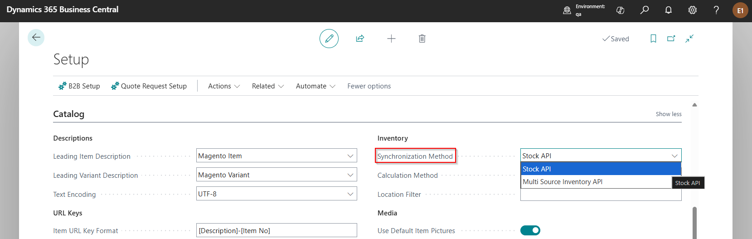Image resolution: width=752 pixels, height=239 pixels.
Task: Click the pencil edit icon
Action: [329, 39]
